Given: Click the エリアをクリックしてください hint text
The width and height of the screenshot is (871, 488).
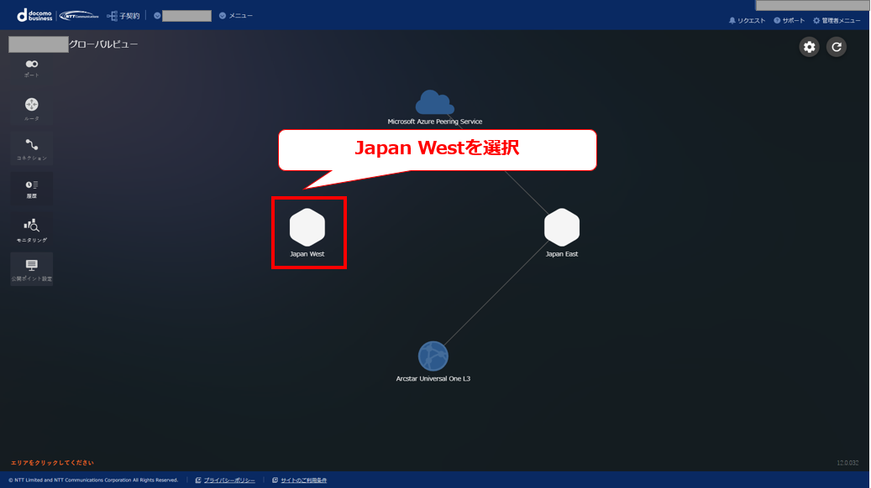Looking at the screenshot, I should pyautogui.click(x=52, y=463).
